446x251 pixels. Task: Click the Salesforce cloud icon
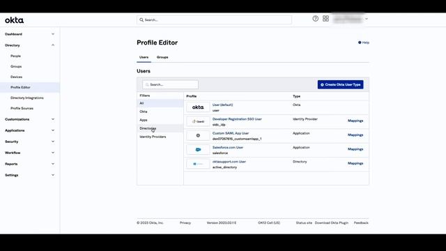(x=198, y=150)
